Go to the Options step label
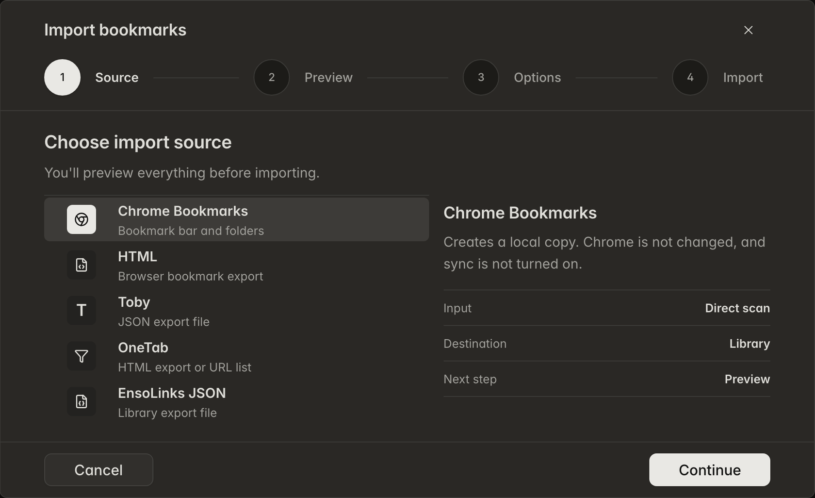The image size is (815, 498). (538, 78)
